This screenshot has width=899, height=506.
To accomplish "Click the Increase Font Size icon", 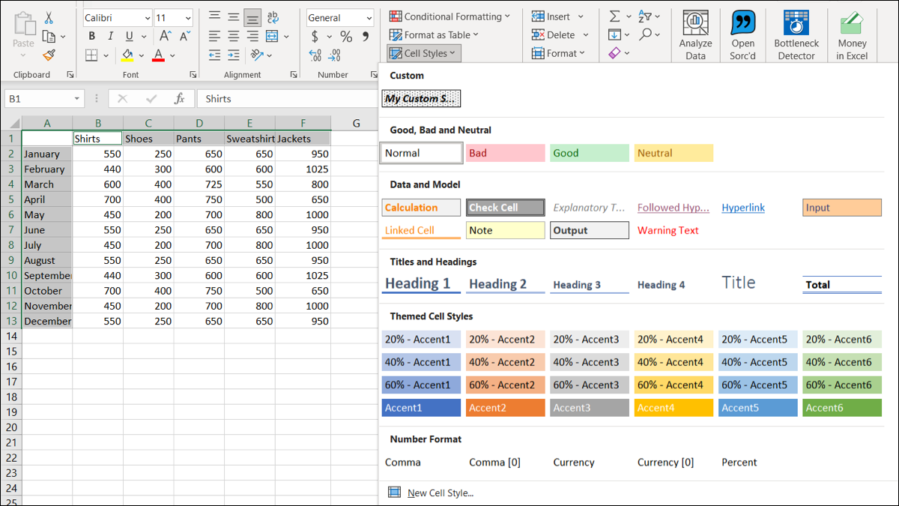I will [166, 36].
